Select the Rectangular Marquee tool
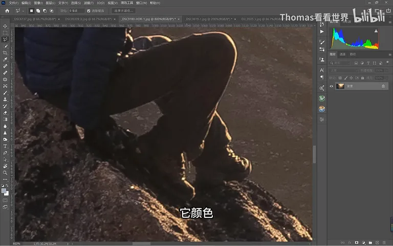 pyautogui.click(x=5, y=33)
